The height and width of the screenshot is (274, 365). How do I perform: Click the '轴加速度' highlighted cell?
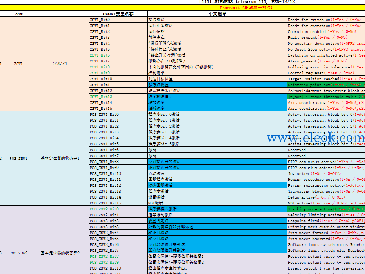[217, 102]
